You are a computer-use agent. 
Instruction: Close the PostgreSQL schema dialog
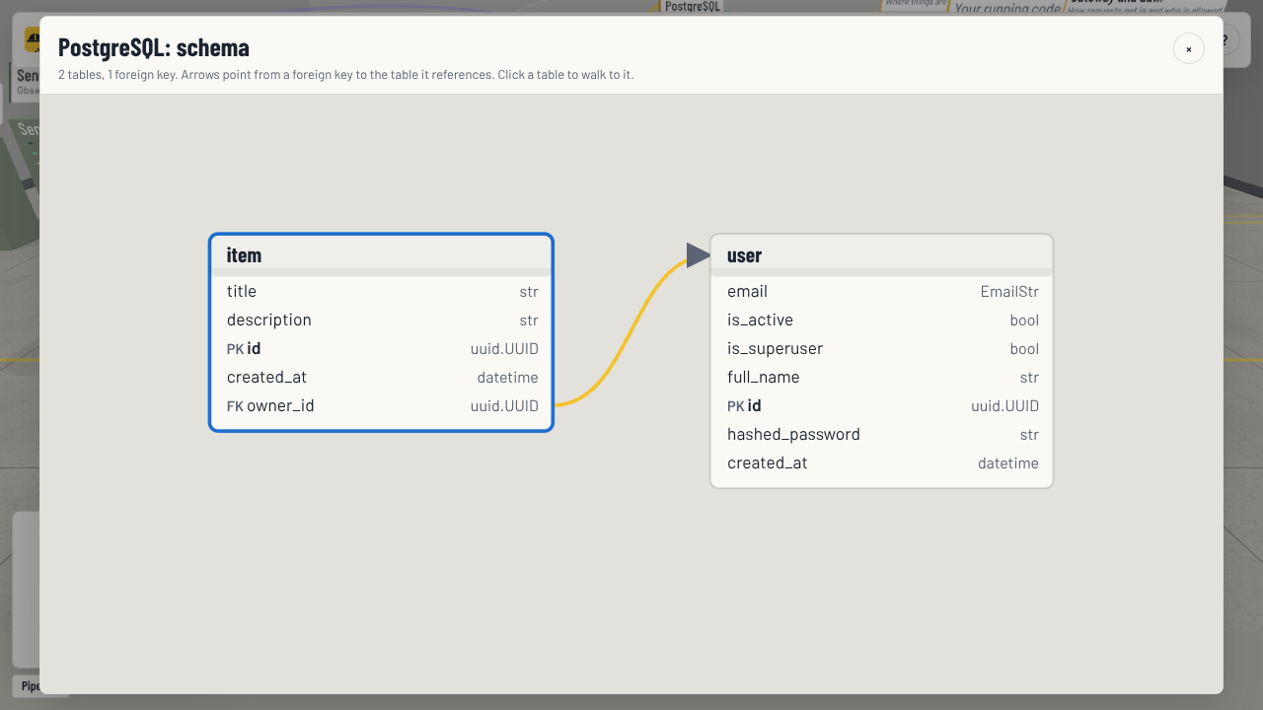(1188, 48)
